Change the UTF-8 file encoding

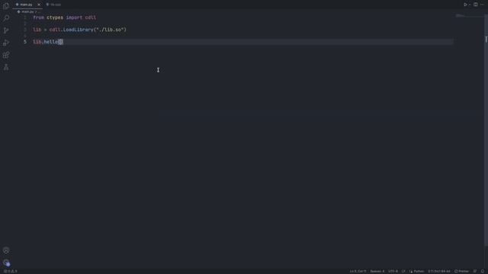click(x=393, y=271)
